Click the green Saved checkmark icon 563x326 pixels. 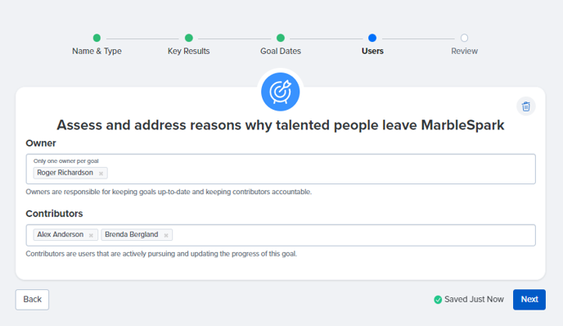pyautogui.click(x=438, y=300)
